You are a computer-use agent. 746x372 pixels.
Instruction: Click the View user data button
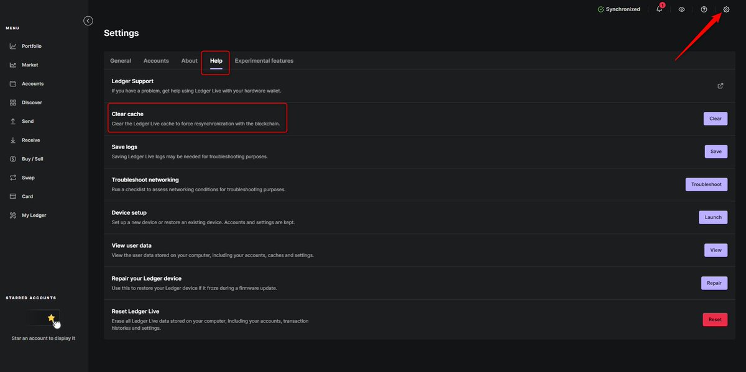click(716, 250)
